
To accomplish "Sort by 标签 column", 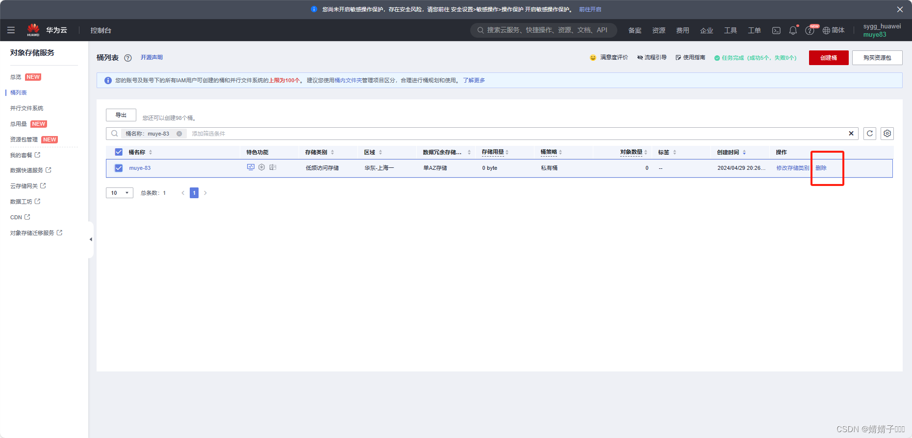I will [675, 152].
